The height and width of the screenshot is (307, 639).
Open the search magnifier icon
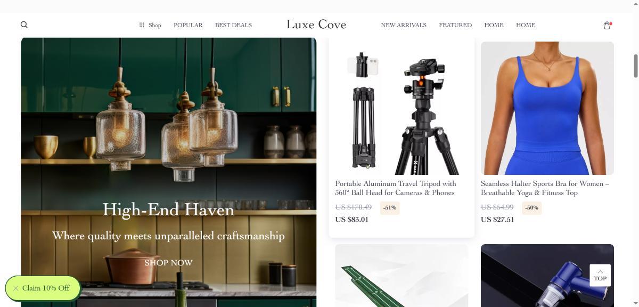coord(24,25)
